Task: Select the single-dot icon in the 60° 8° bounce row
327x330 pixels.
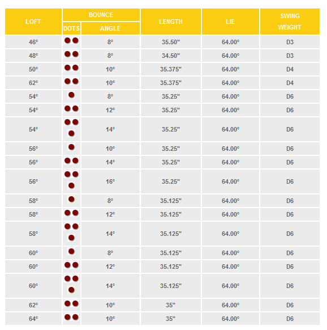Action: pos(71,251)
